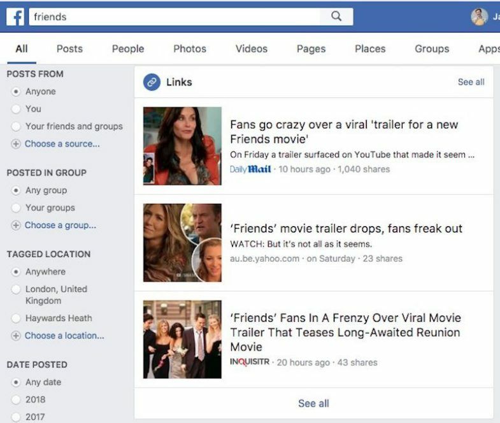Select London, United Kingdom location
The width and height of the screenshot is (500, 423).
[16, 289]
